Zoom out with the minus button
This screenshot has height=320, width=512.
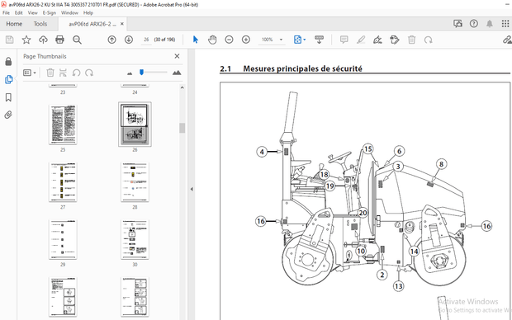[x=230, y=40]
